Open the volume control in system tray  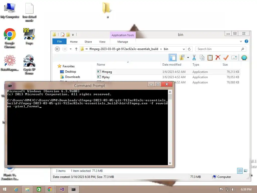pos(233,189)
